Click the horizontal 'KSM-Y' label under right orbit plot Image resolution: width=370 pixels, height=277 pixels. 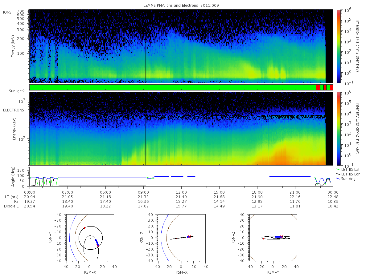pos(273,272)
